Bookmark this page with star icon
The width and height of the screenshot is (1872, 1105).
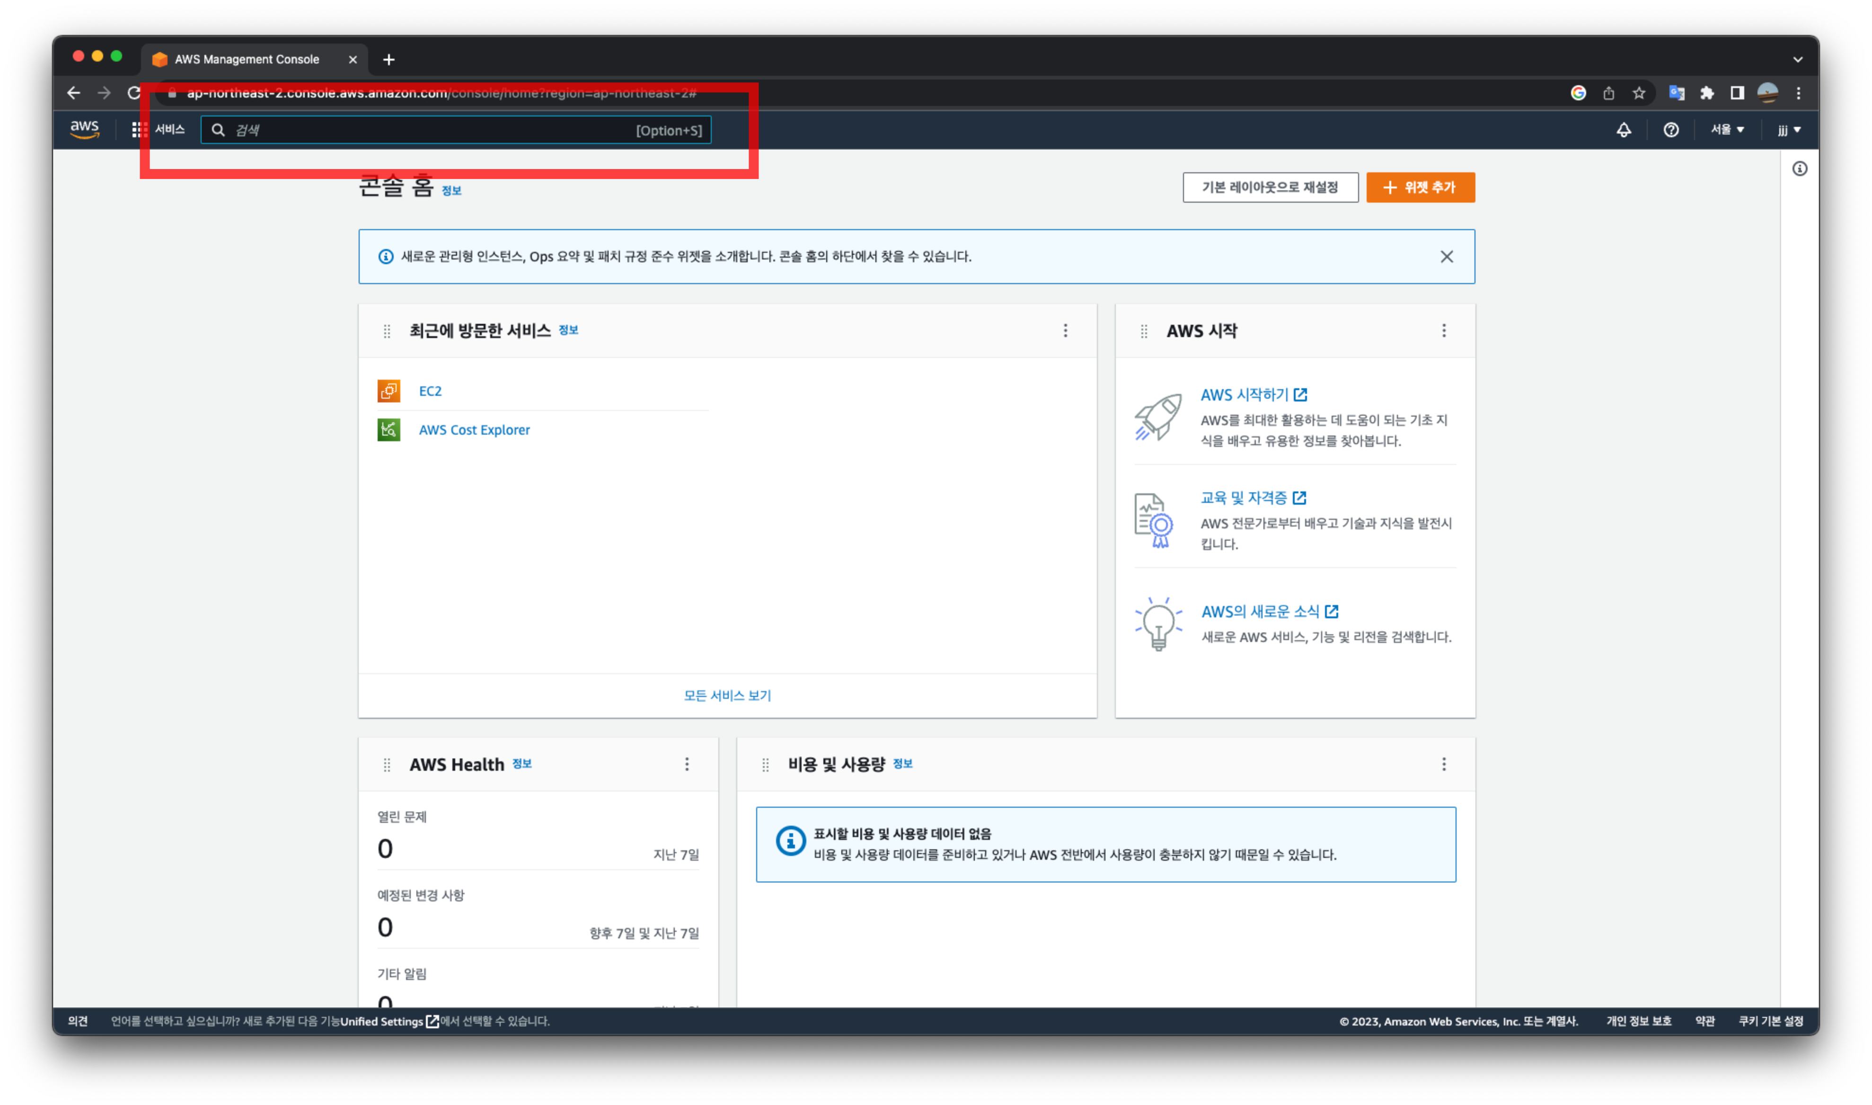point(1639,93)
